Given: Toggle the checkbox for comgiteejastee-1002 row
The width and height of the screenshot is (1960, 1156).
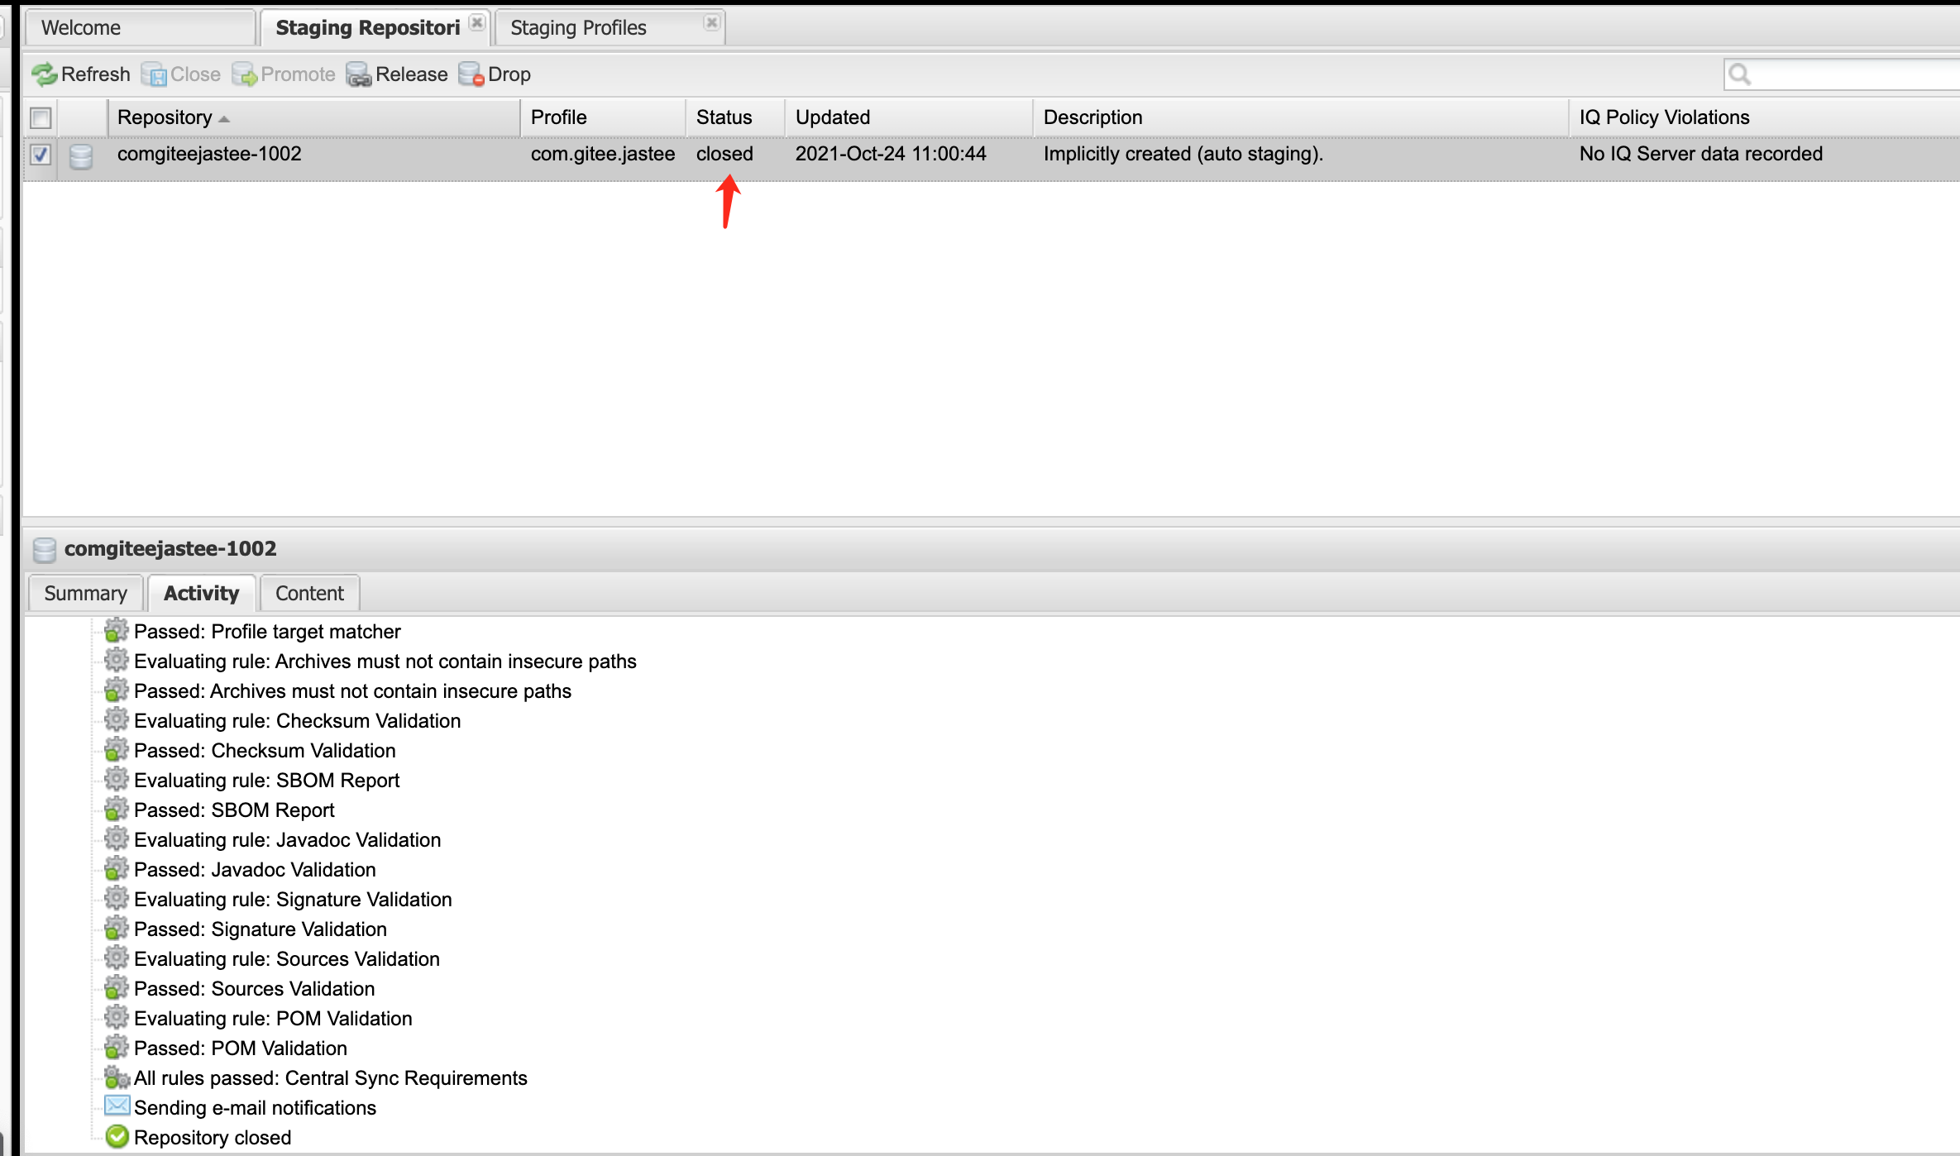Looking at the screenshot, I should tap(37, 153).
